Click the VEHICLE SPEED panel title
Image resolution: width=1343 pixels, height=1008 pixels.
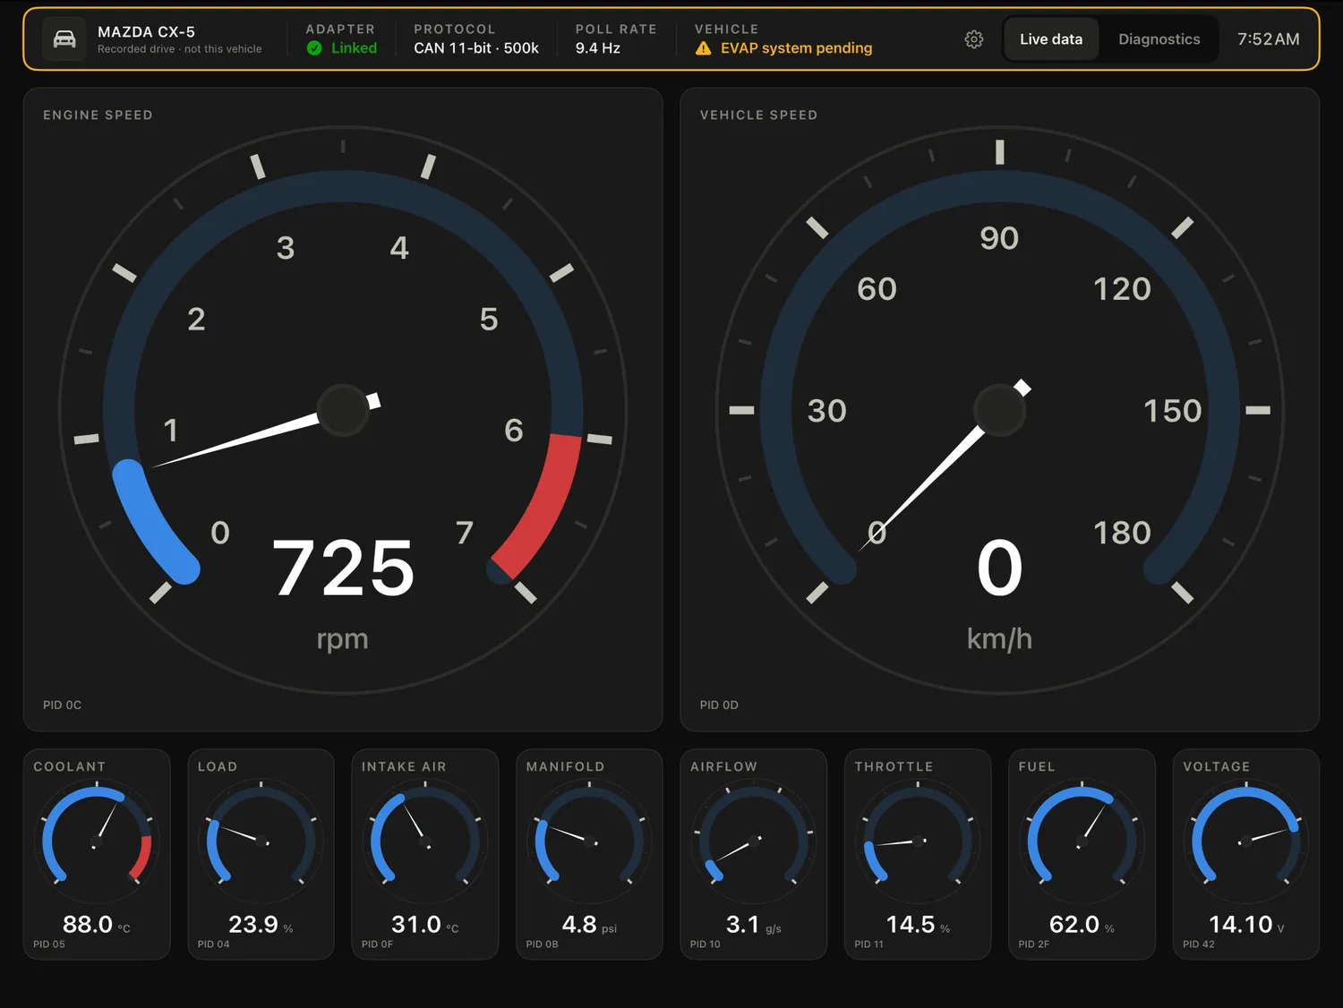[758, 115]
